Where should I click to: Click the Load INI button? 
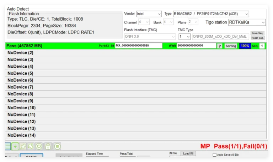(x=188, y=153)
